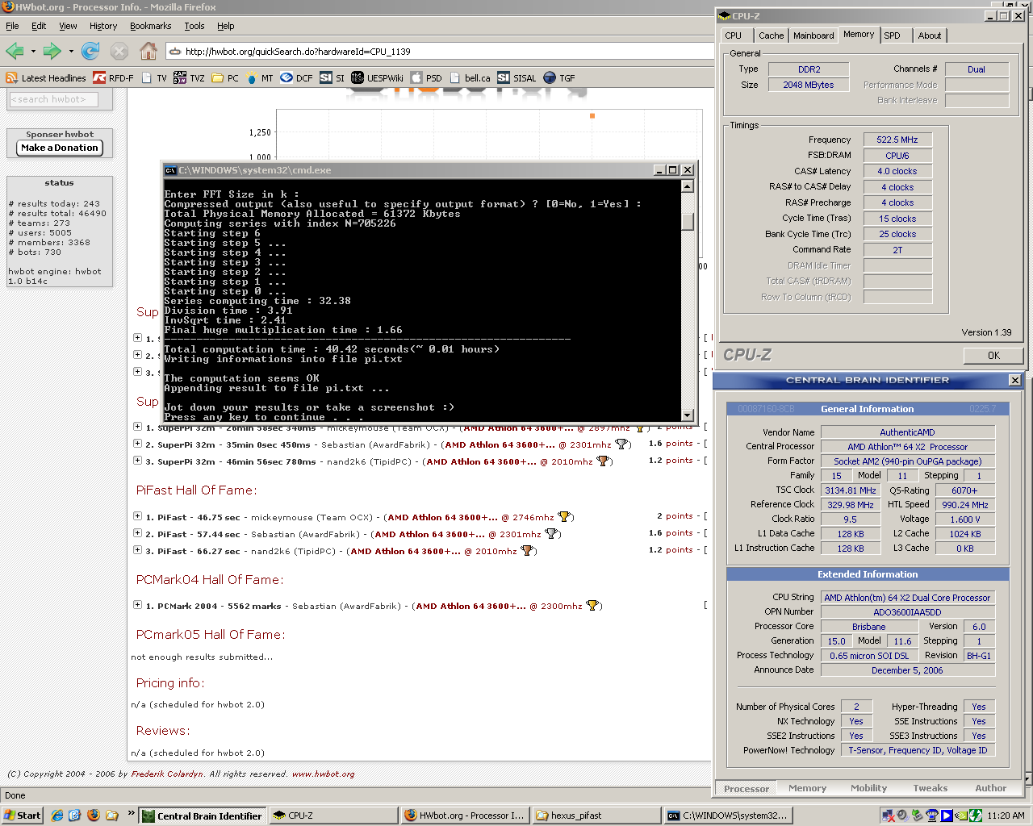Expand the PiFast 57.44 sec row

pyautogui.click(x=137, y=533)
